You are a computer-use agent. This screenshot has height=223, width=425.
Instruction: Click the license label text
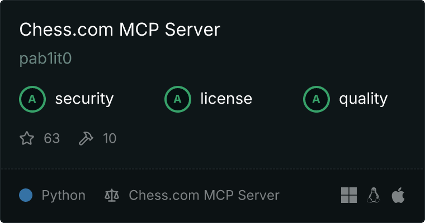click(226, 98)
